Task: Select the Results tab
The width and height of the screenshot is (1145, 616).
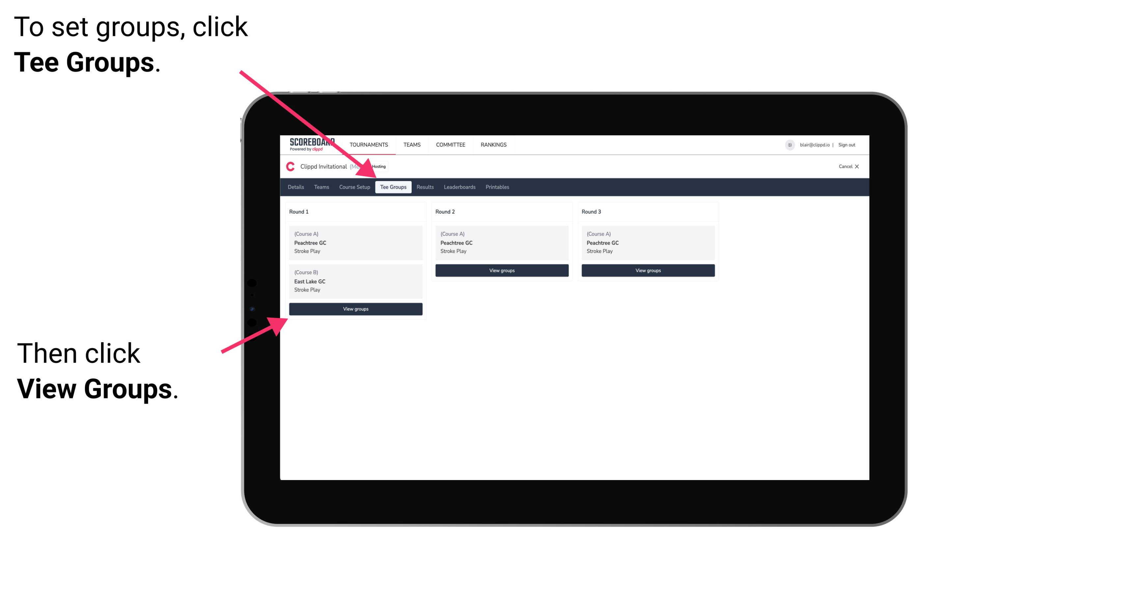Action: click(424, 187)
